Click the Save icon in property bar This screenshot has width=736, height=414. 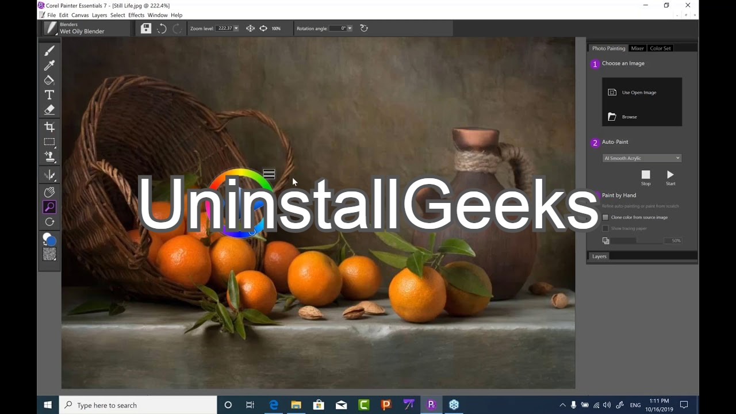[x=146, y=28]
